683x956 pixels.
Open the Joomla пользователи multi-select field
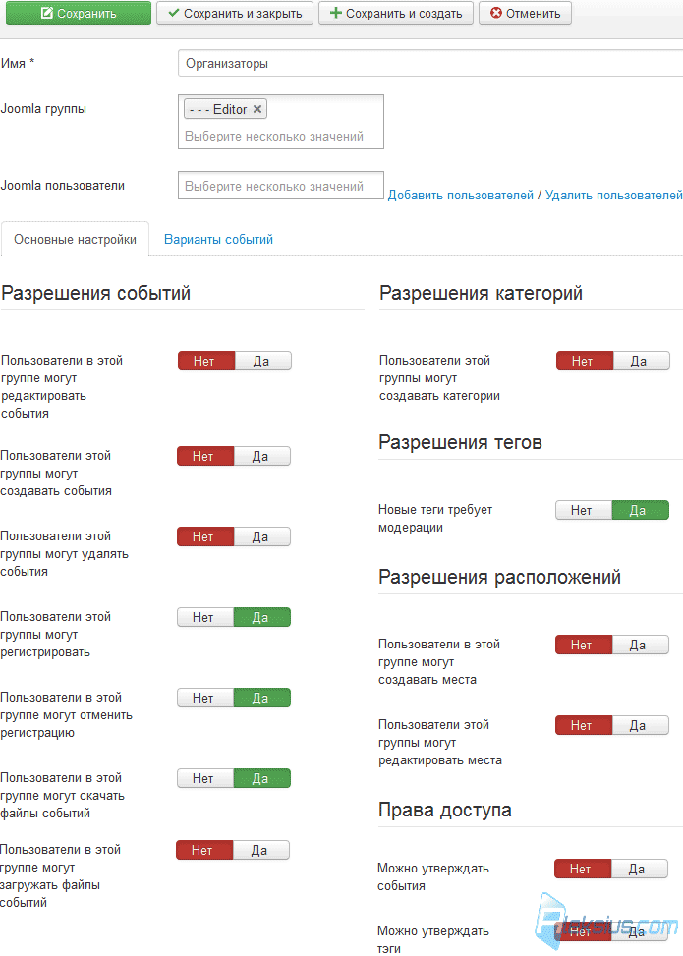tap(281, 186)
